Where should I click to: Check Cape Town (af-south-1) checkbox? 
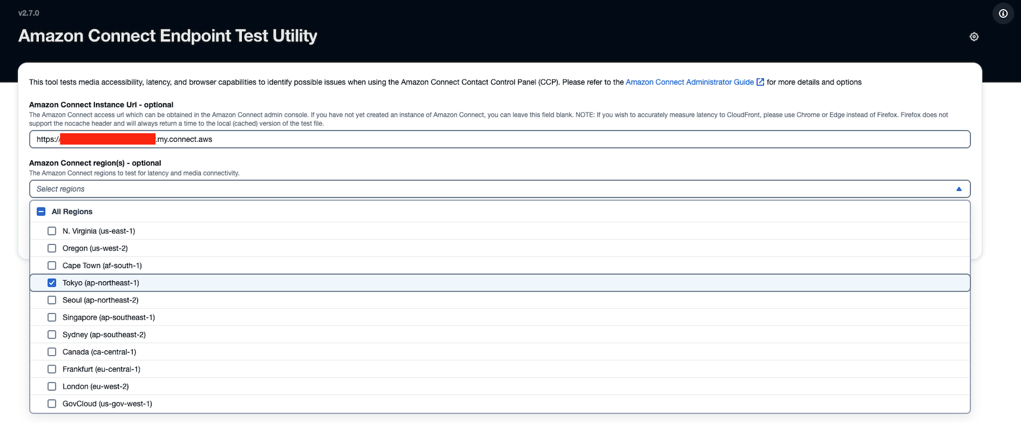point(52,265)
